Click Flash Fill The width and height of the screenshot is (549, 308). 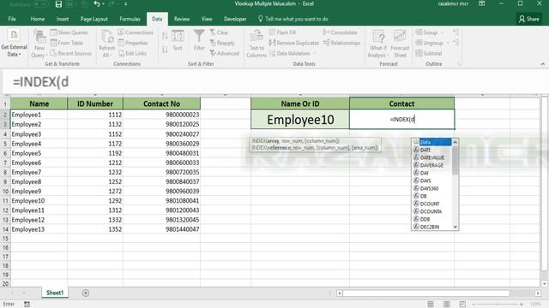[282, 33]
